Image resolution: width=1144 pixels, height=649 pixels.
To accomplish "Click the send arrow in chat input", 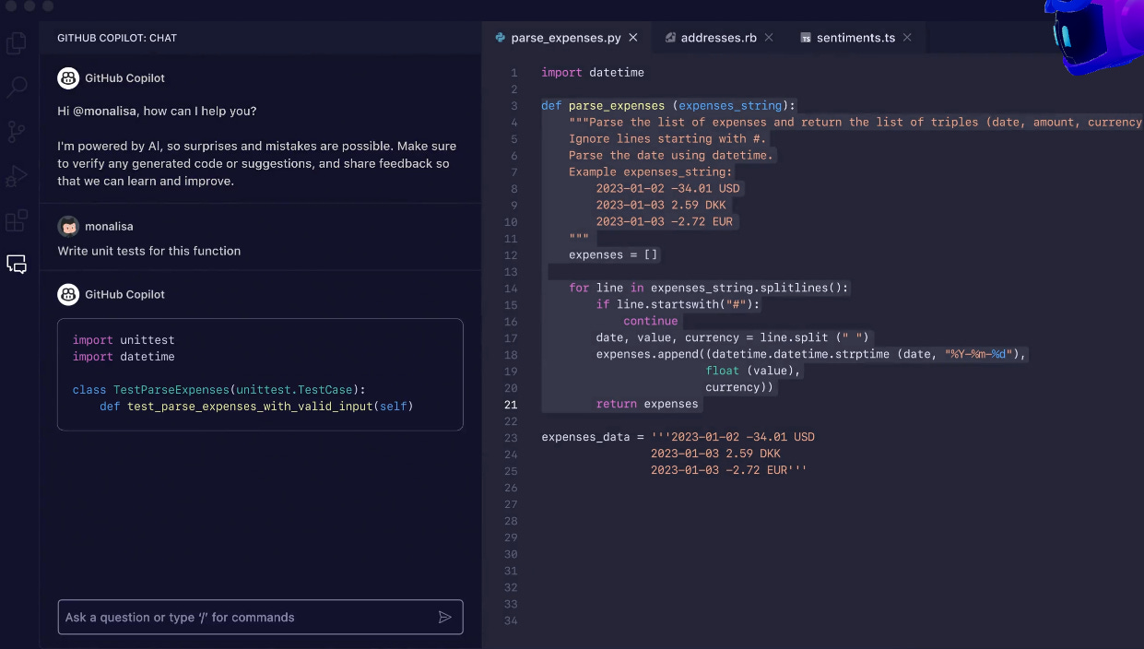I will pos(445,617).
